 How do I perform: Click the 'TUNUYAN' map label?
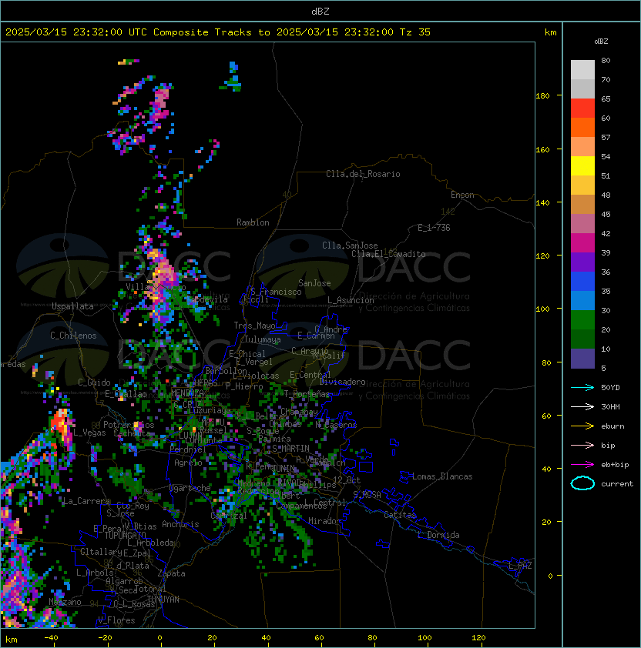[163, 600]
